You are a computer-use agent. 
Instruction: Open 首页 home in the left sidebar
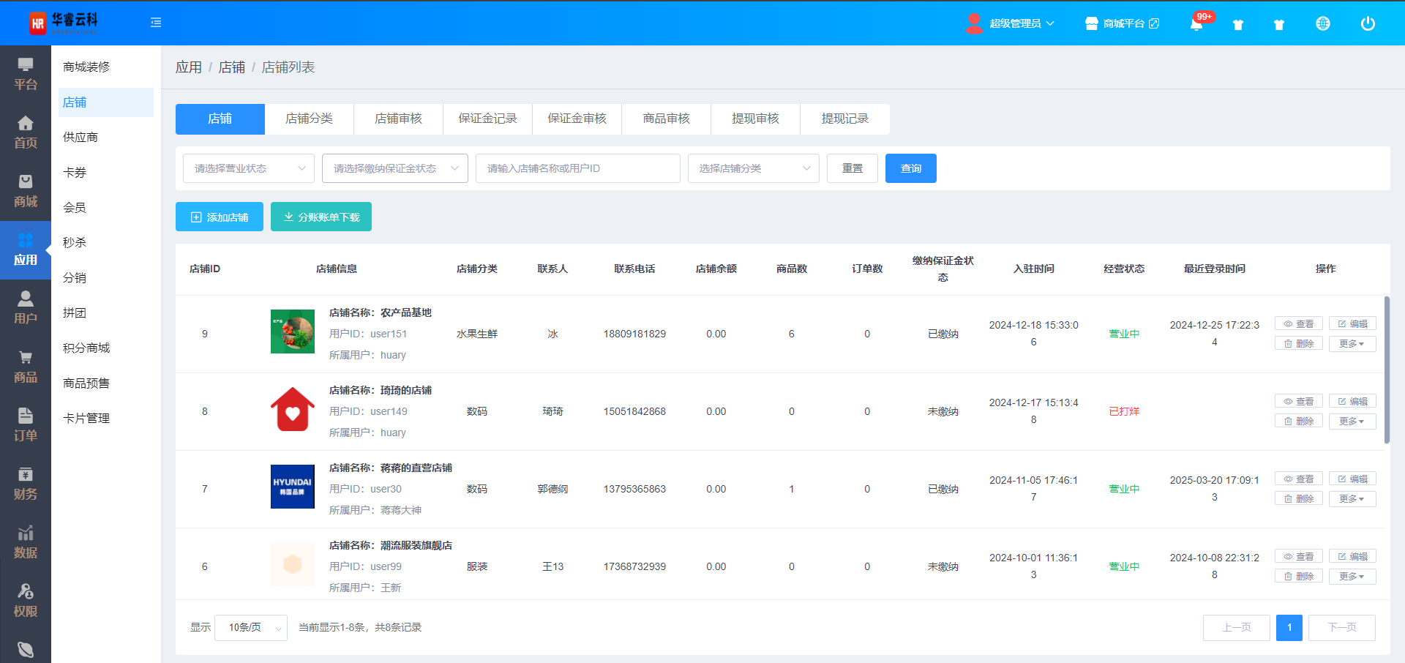26,132
